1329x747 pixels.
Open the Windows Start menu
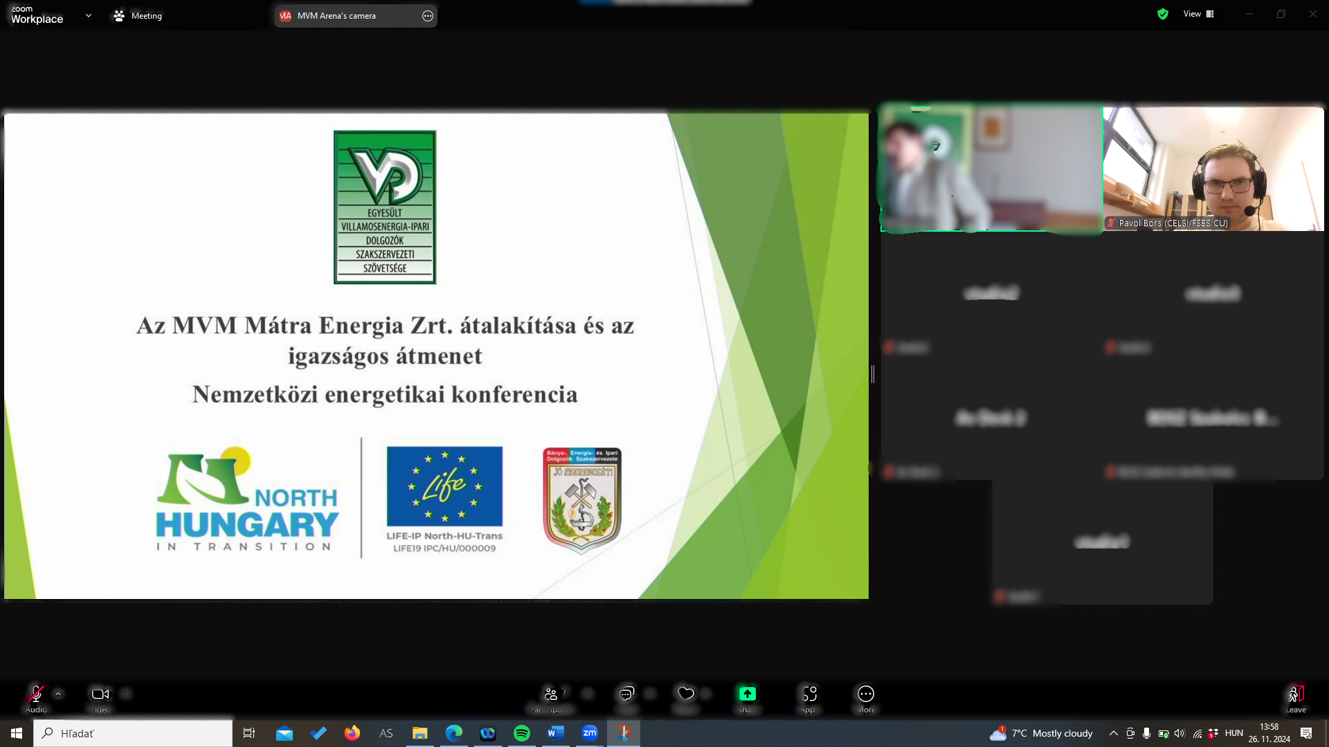click(x=17, y=733)
